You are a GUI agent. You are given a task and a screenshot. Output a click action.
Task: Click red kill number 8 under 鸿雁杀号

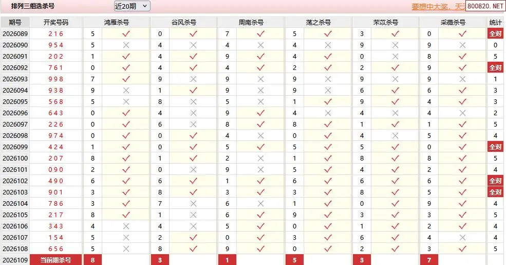point(92,260)
